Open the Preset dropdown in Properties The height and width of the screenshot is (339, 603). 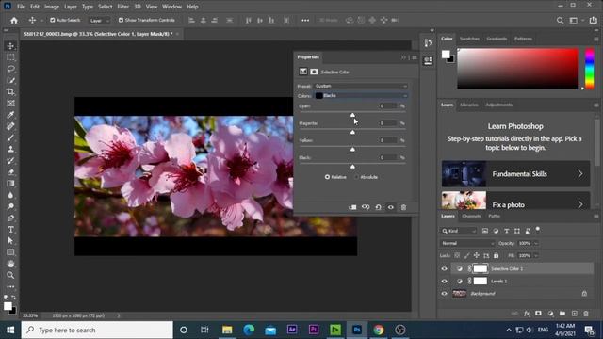[361, 86]
